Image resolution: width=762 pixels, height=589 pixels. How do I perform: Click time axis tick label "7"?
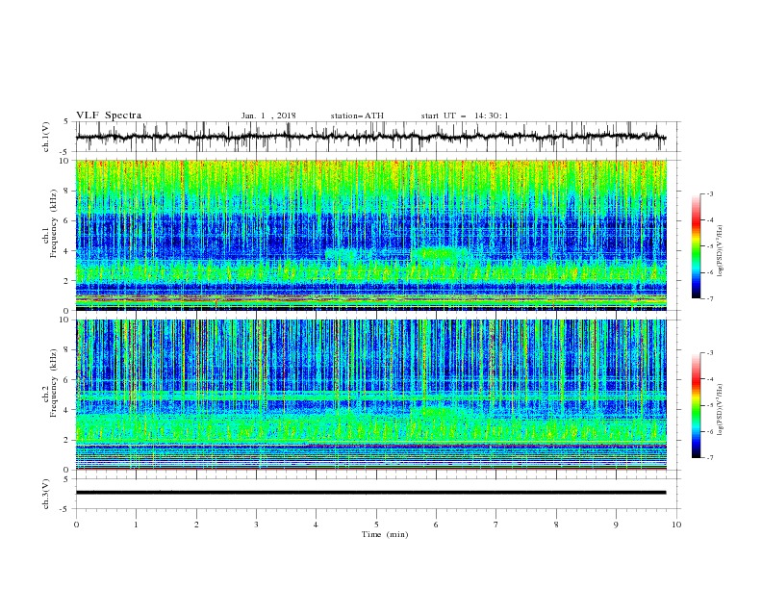tap(496, 525)
